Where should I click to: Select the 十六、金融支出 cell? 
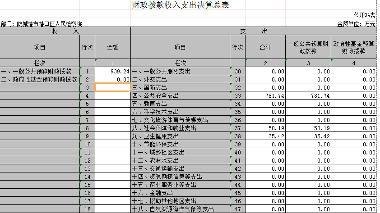(x=181, y=193)
